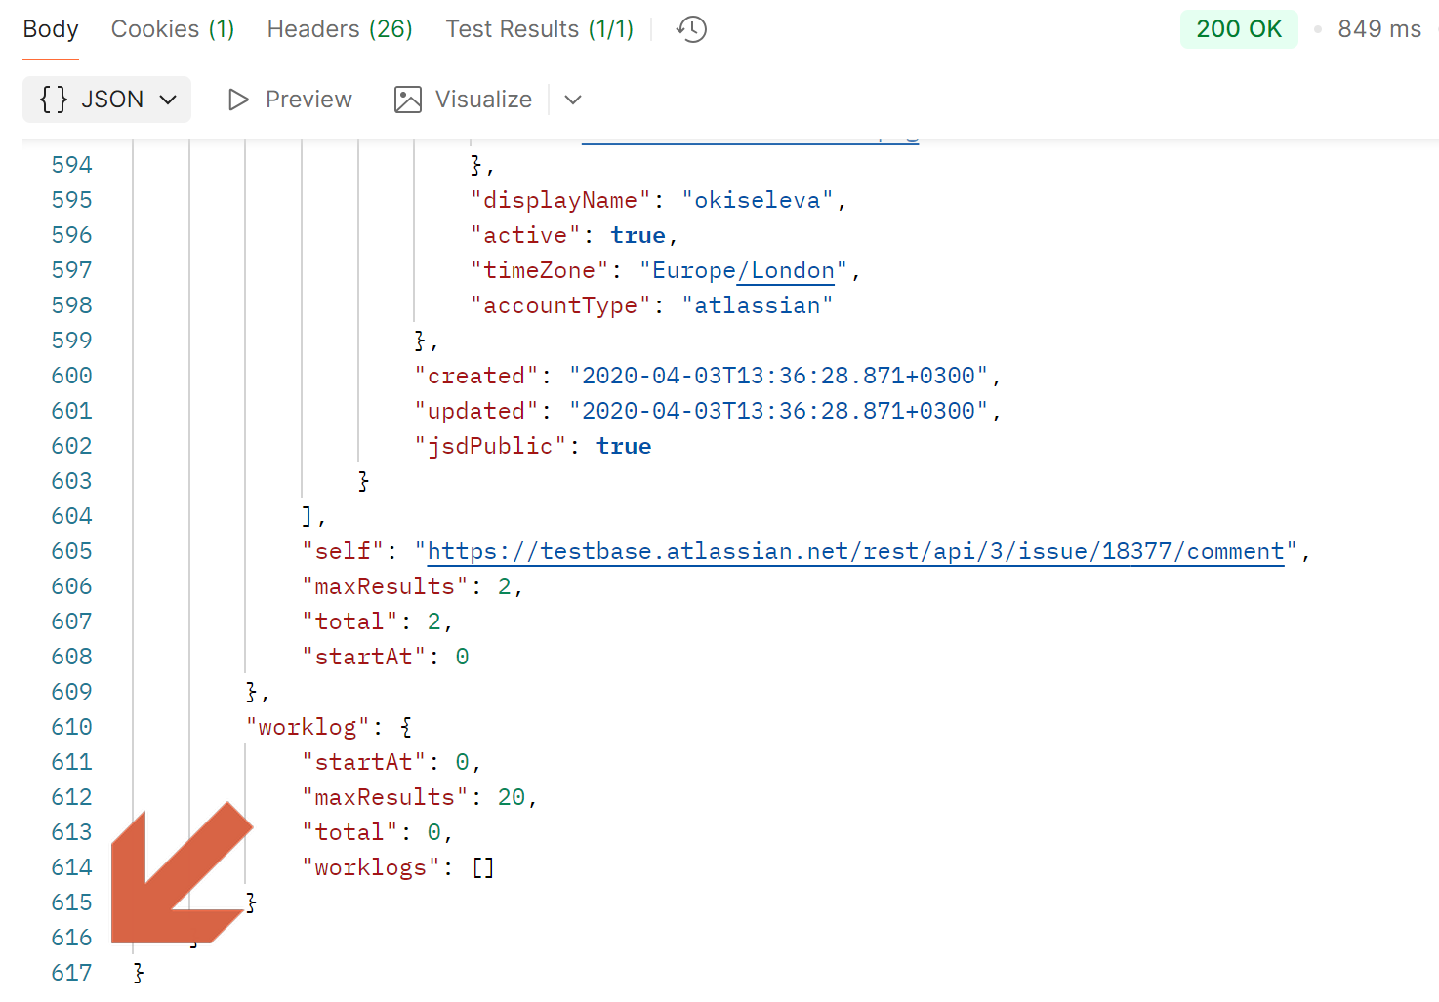The width and height of the screenshot is (1439, 1002).
Task: Open the Cookies (1) tab
Action: click(x=173, y=29)
